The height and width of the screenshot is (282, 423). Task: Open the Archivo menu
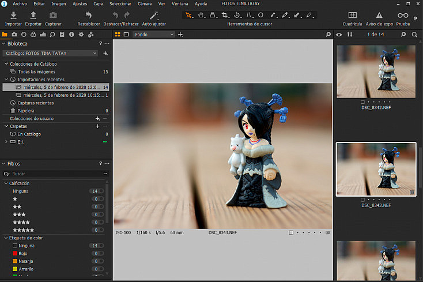(x=20, y=4)
